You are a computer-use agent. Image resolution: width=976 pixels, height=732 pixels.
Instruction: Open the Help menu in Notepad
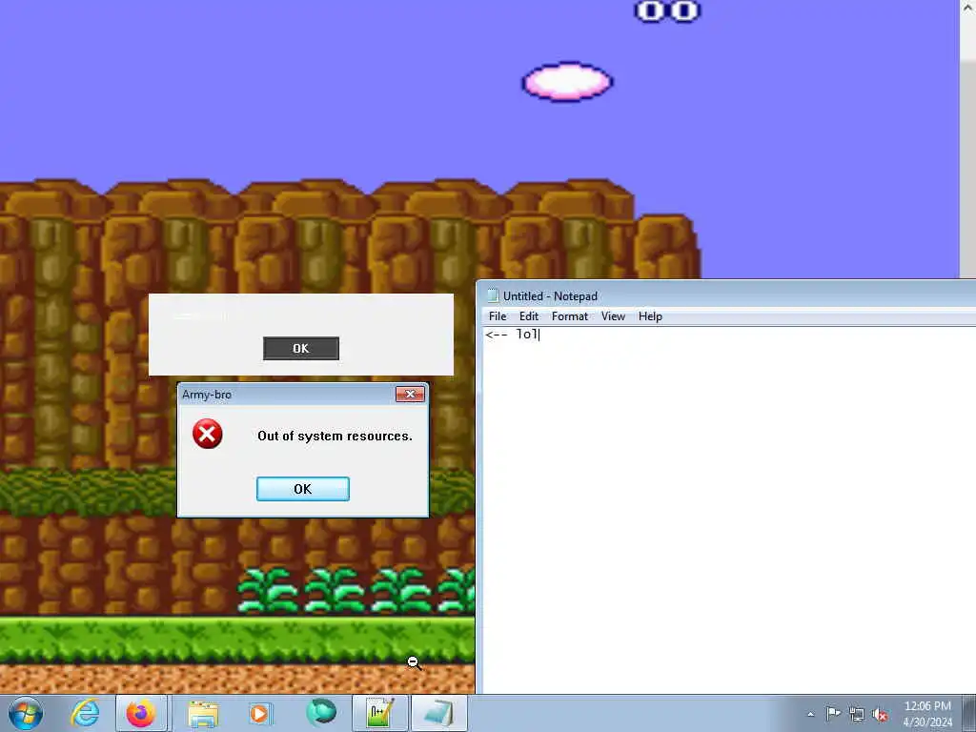click(650, 316)
